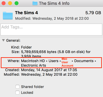This screenshot has width=103, height=97.
Task: Select the large blue folder icon
Action: 8,16
